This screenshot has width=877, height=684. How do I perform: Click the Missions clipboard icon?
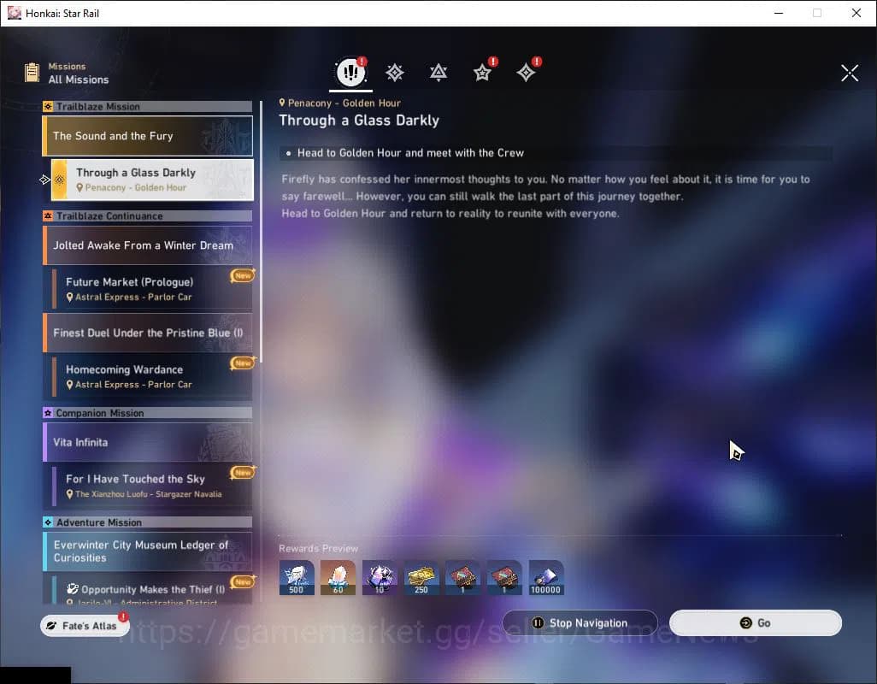pos(32,73)
